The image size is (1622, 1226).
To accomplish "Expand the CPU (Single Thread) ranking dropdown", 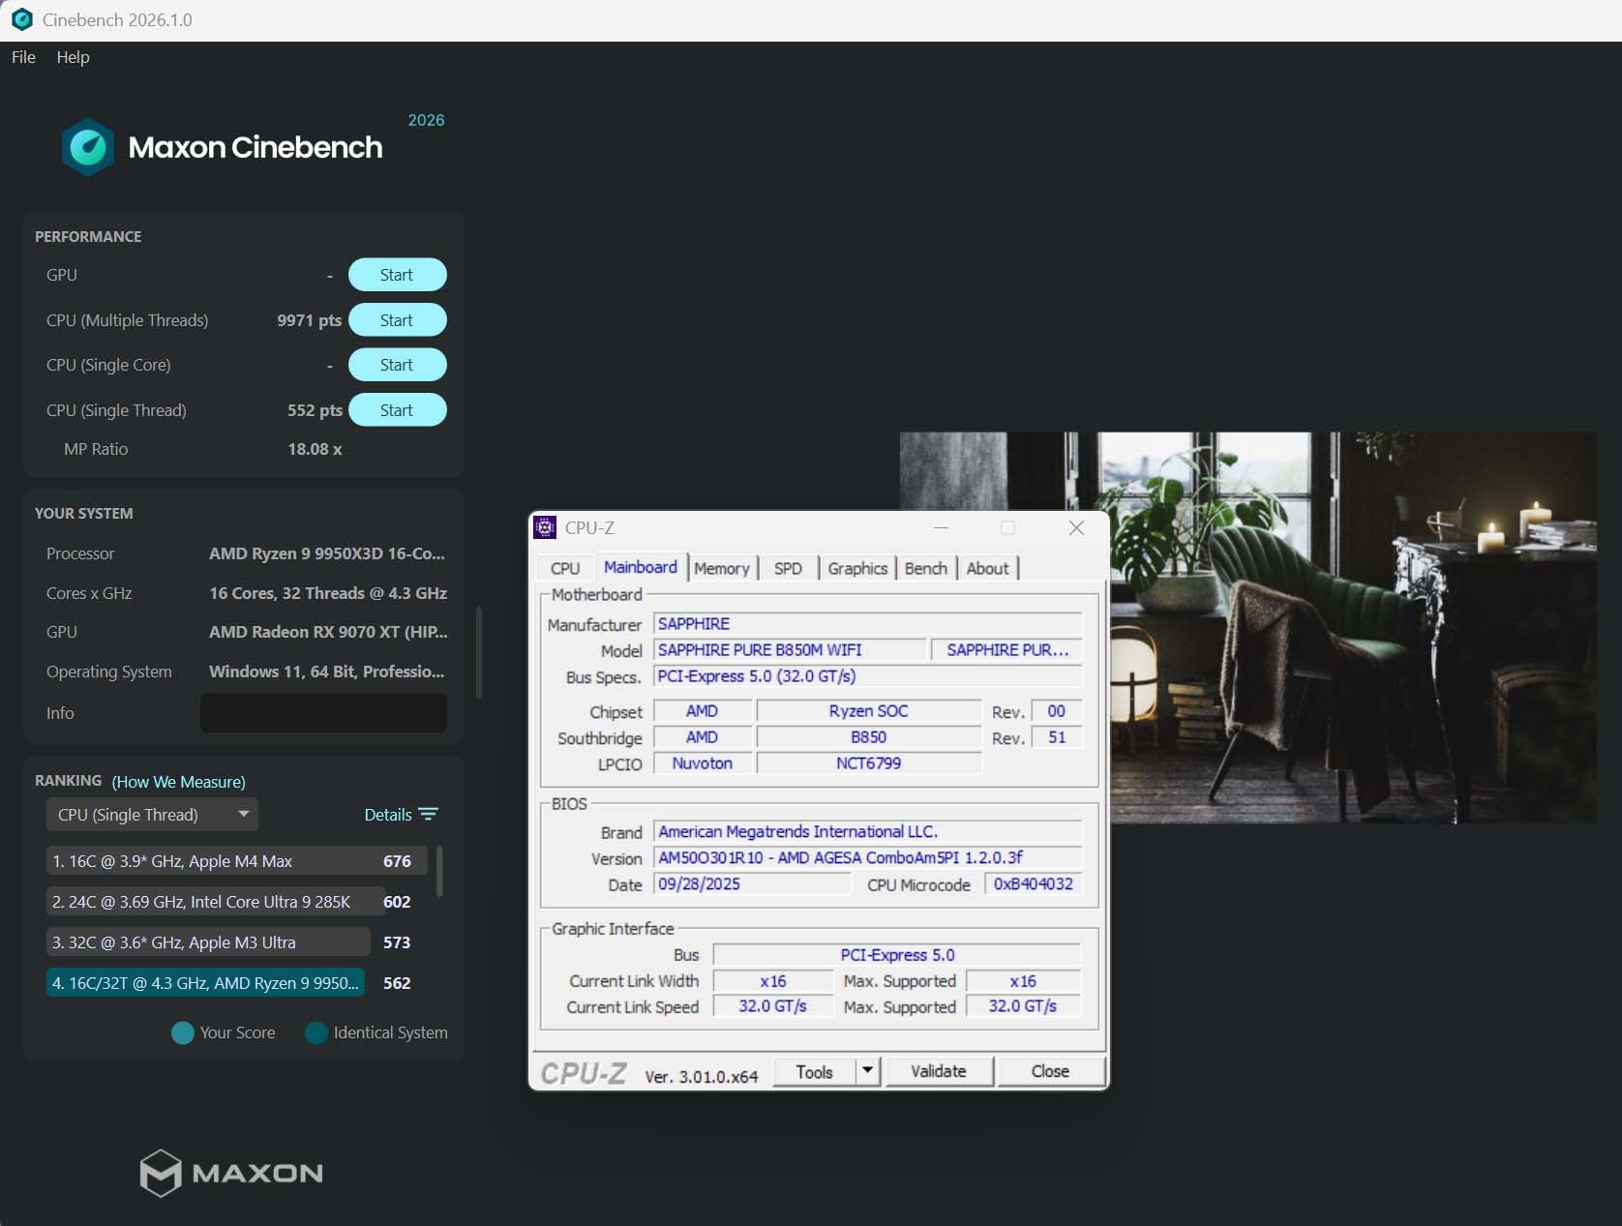I will [152, 815].
